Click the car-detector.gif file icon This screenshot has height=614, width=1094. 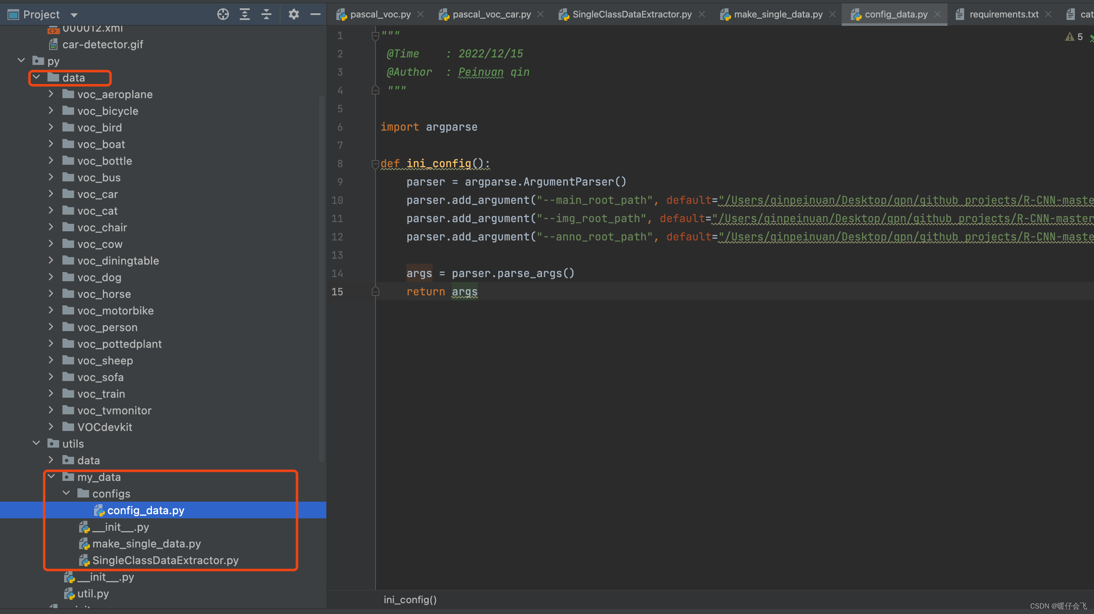click(x=54, y=45)
